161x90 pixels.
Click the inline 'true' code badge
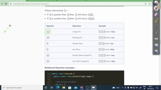pos(91,15)
